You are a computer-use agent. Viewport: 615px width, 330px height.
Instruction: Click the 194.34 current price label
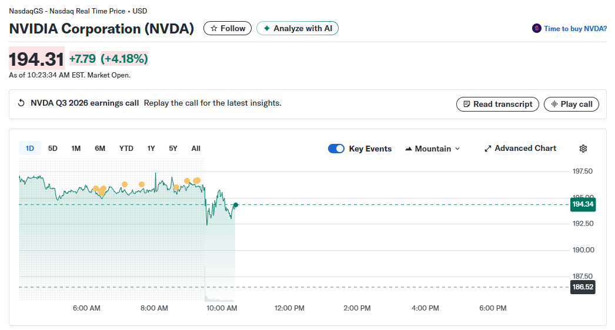point(583,204)
